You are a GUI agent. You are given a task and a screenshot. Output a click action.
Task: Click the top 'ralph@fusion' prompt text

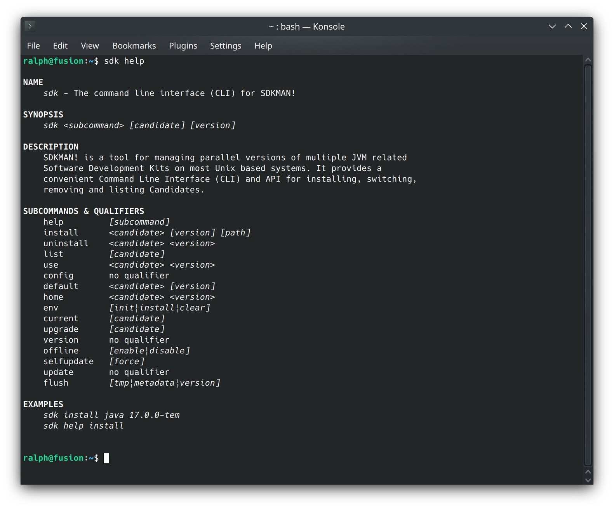(x=53, y=61)
